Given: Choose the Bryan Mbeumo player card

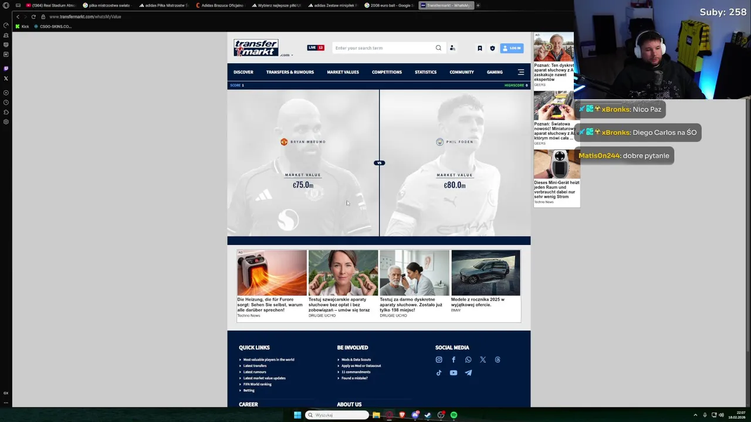Looking at the screenshot, I should (x=303, y=162).
